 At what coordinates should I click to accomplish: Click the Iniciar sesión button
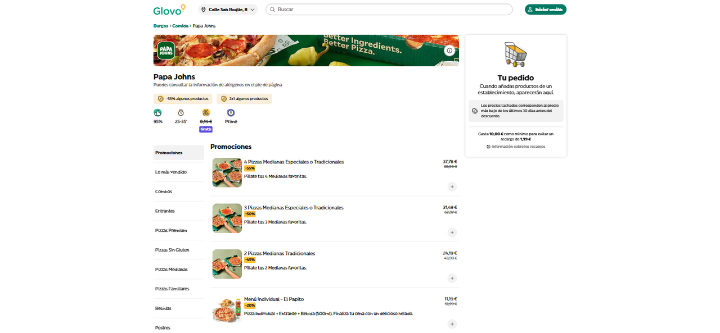tap(545, 10)
